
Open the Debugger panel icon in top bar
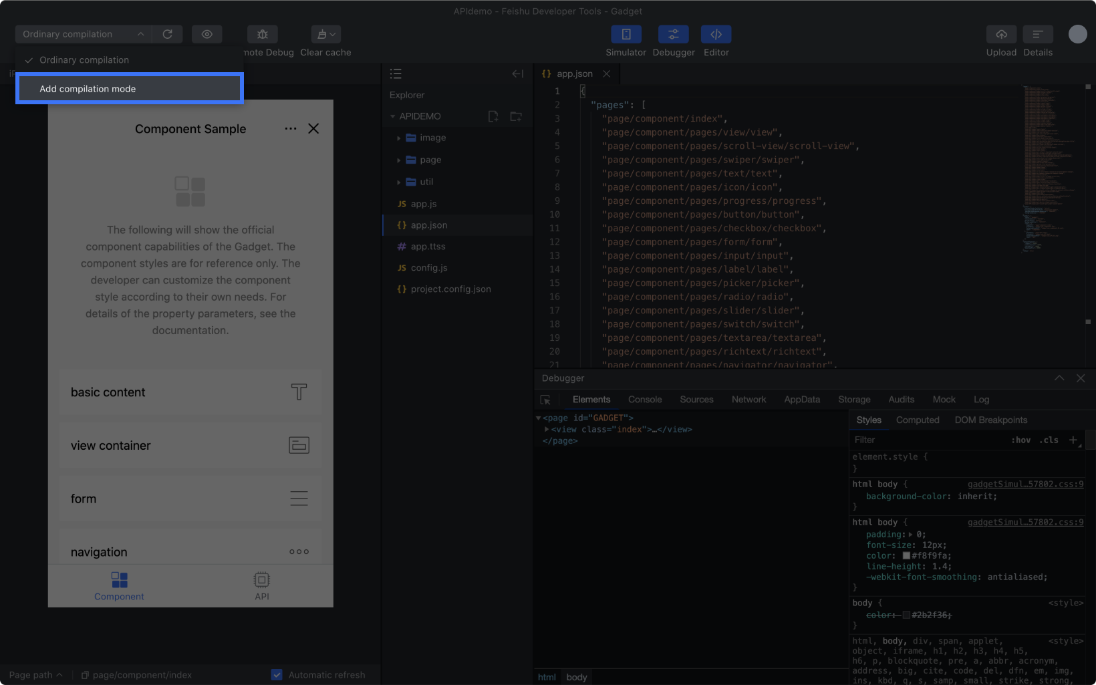pos(673,34)
